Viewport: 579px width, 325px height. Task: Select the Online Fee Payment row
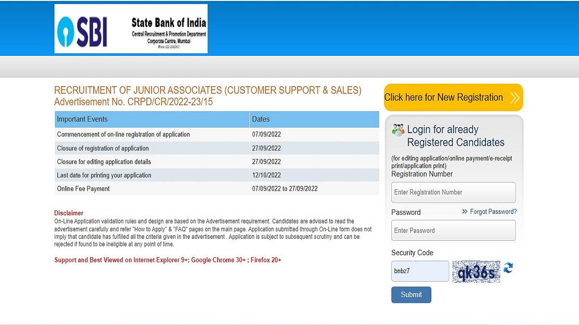(145, 188)
